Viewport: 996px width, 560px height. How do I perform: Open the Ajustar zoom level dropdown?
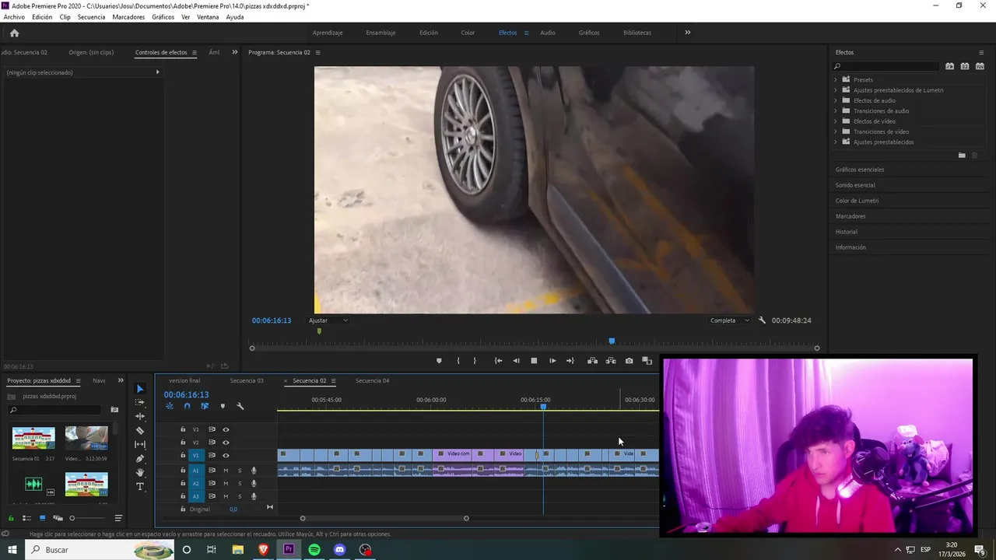pyautogui.click(x=328, y=320)
